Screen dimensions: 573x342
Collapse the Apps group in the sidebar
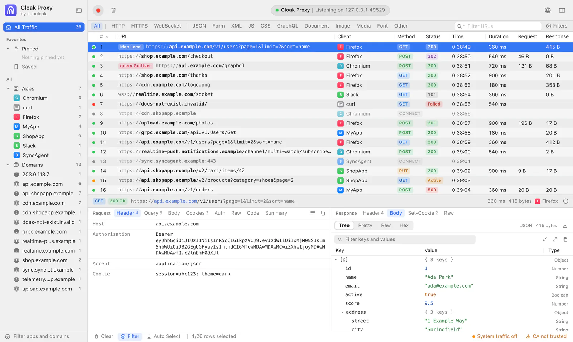(x=8, y=88)
